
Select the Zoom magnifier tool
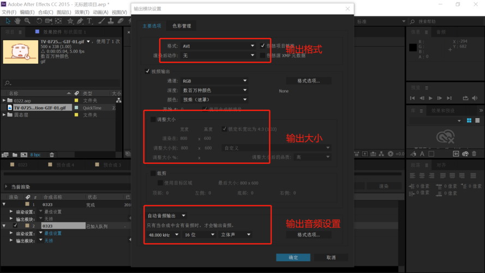coord(27,21)
